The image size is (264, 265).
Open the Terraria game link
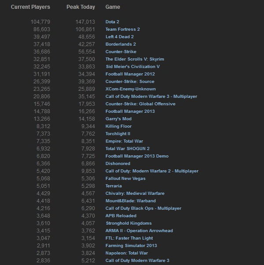coord(114,186)
